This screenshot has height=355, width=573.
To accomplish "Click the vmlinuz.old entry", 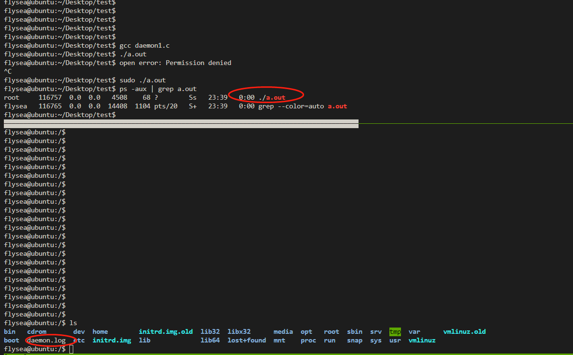I will pos(464,331).
